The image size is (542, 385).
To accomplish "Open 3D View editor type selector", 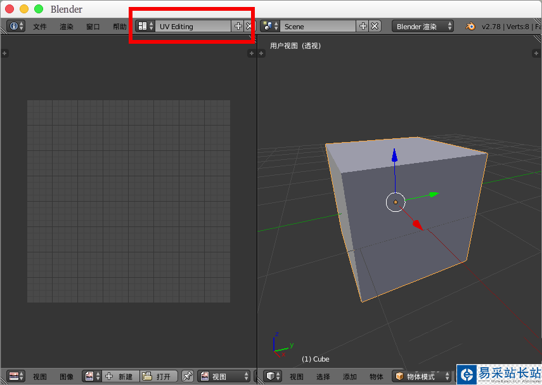I will (273, 376).
